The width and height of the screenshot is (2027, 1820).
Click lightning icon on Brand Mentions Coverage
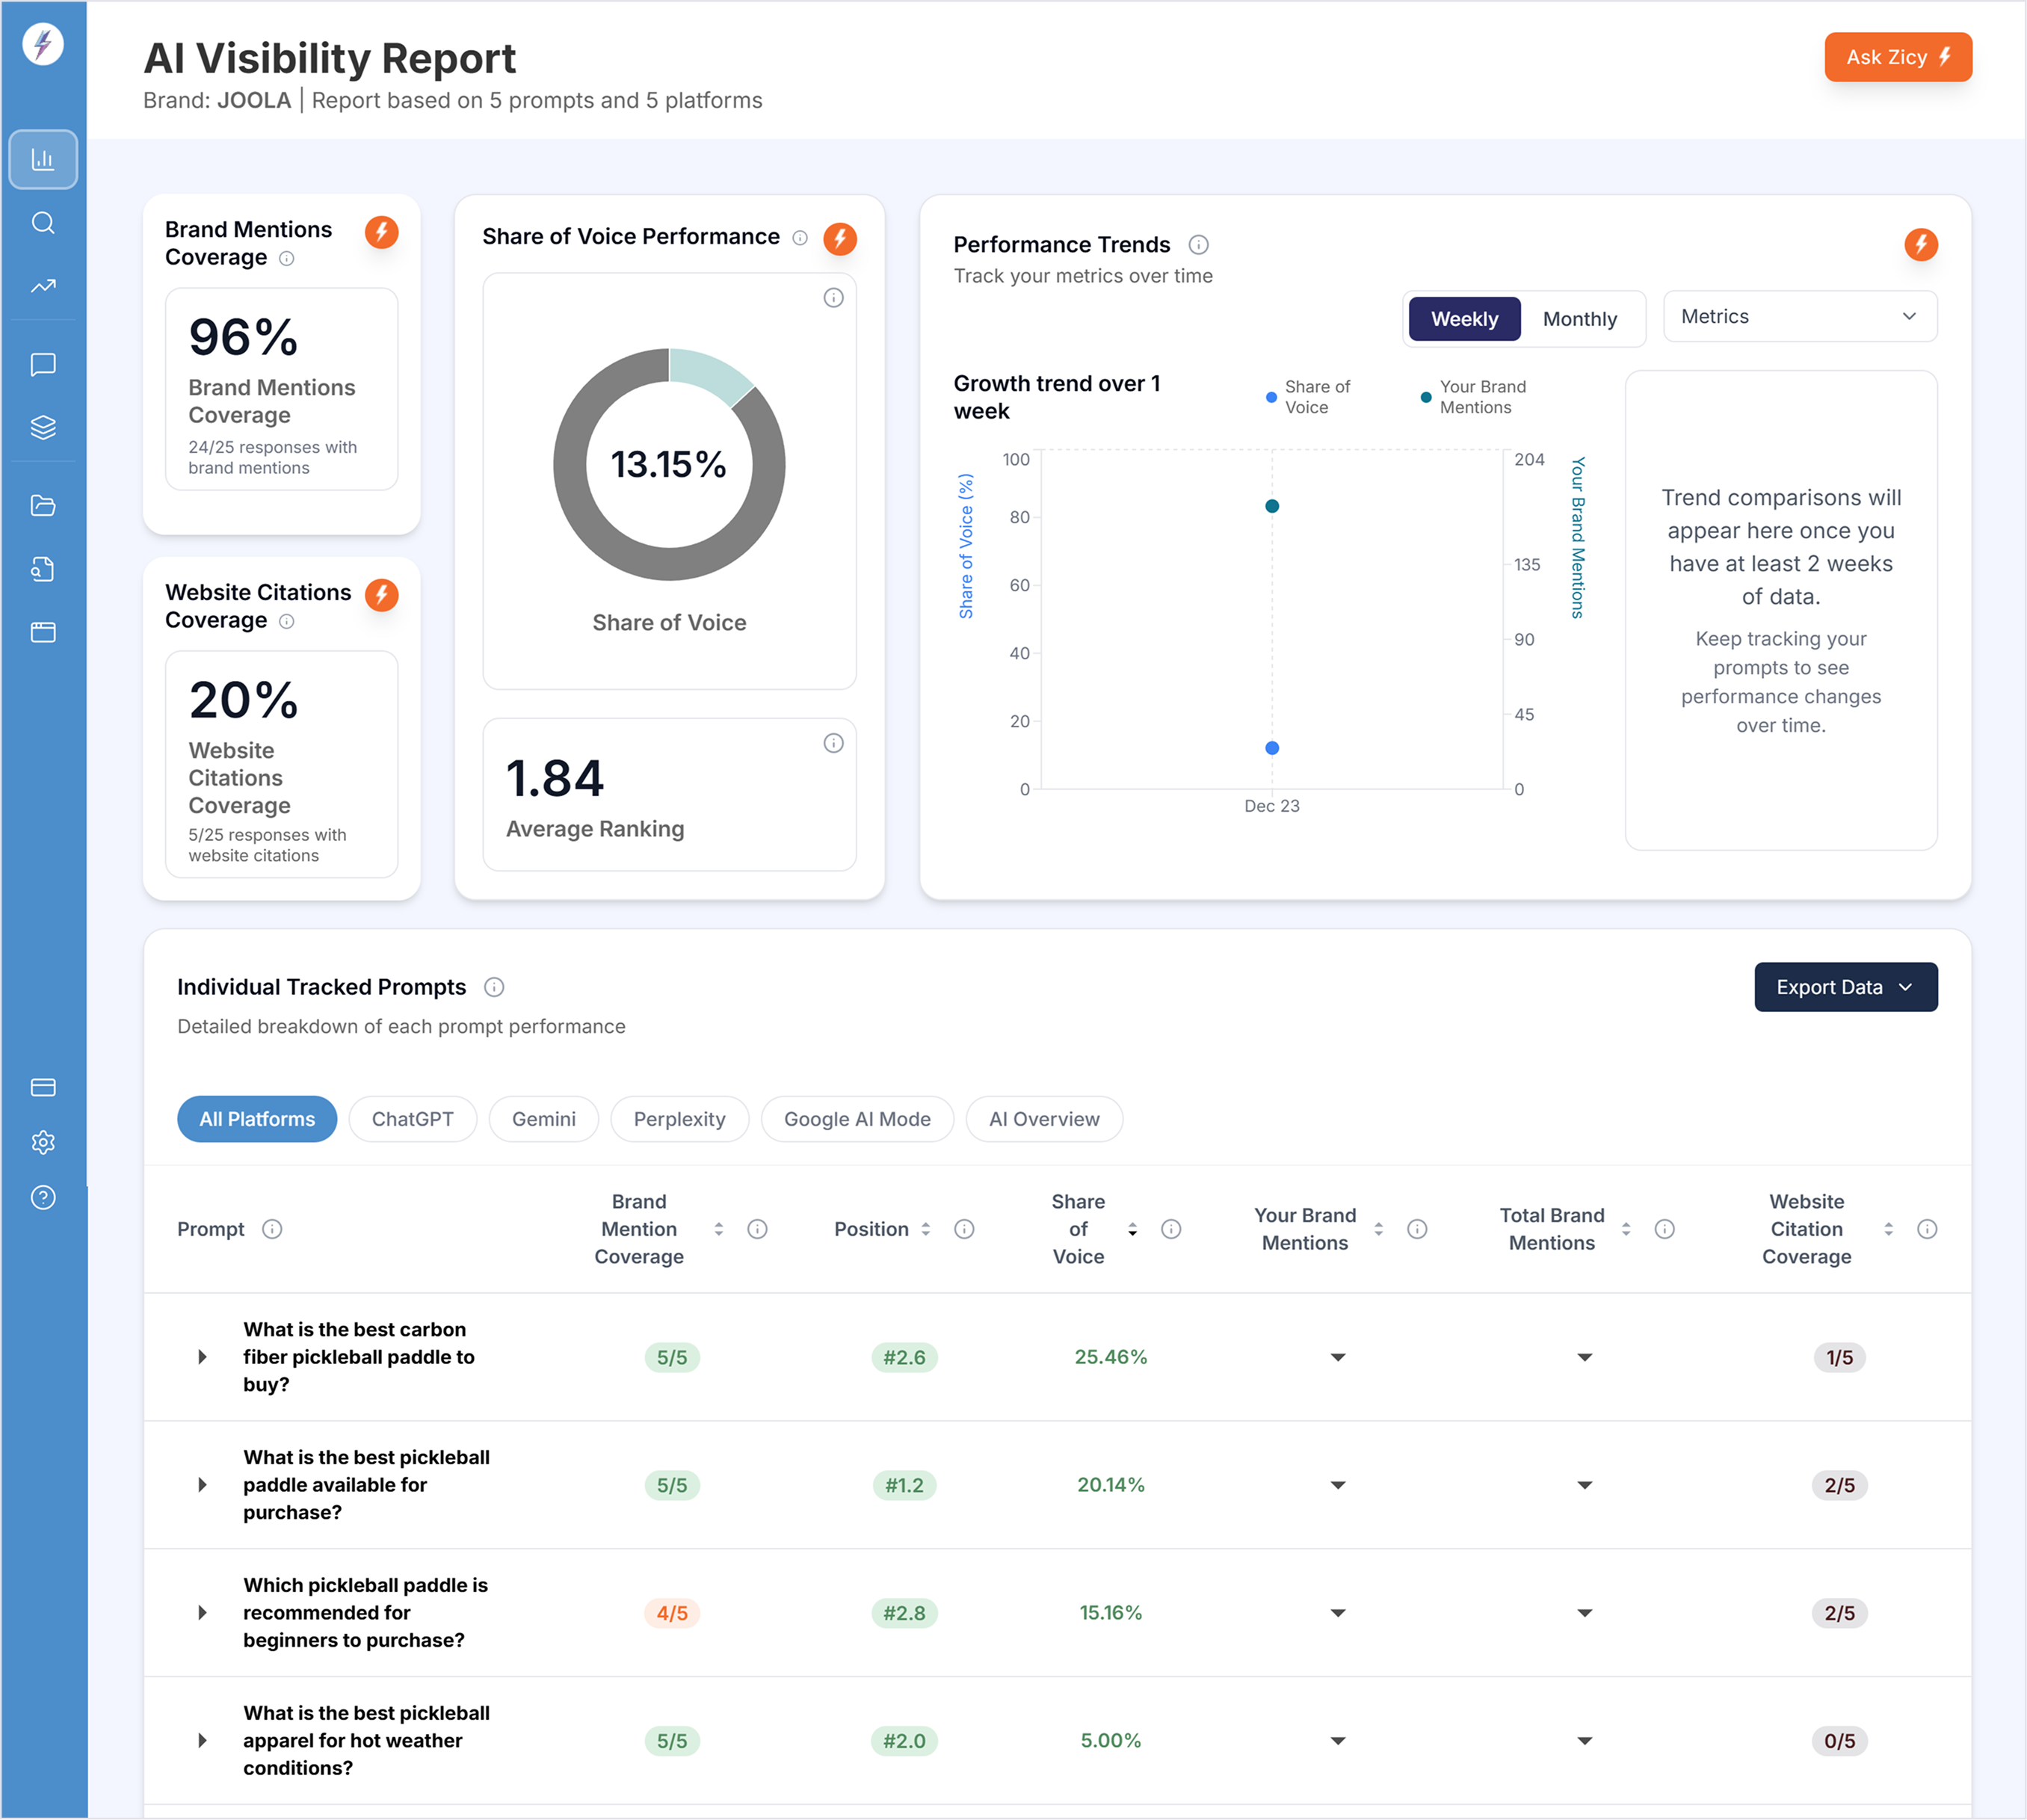(x=381, y=232)
